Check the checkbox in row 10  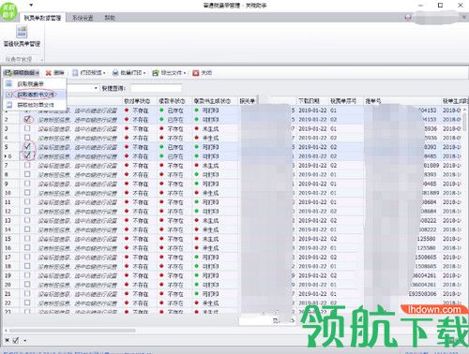(x=27, y=192)
